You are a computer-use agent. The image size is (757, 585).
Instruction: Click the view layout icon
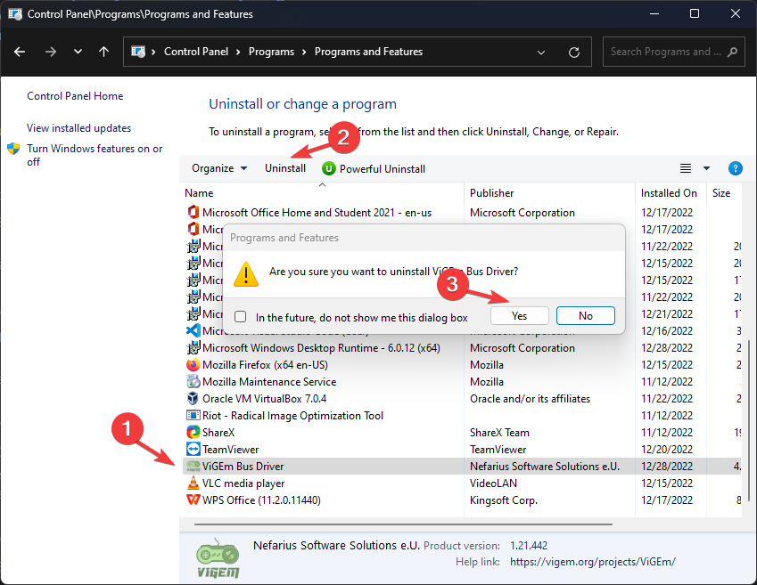click(686, 168)
